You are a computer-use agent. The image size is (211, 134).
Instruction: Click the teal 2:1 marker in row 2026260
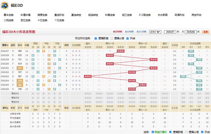coord(191,64)
